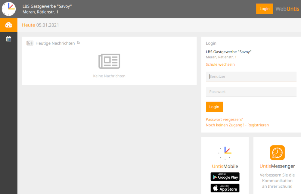
Task: Click the small newspaper icon before Heutige Nachrichten
Action: point(30,43)
